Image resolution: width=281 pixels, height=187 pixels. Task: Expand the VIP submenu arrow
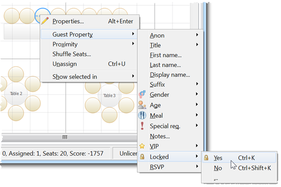[x=197, y=145]
